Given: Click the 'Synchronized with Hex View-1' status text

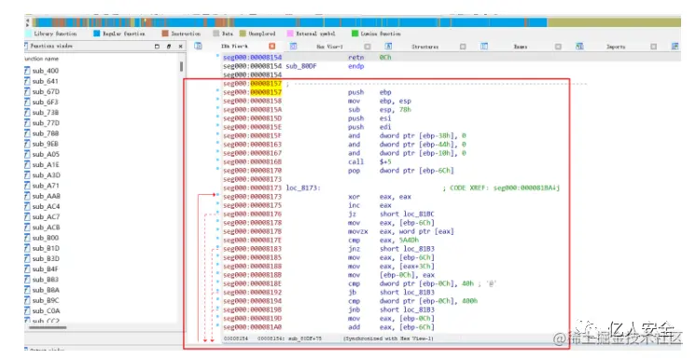Looking at the screenshot, I should point(388,338).
